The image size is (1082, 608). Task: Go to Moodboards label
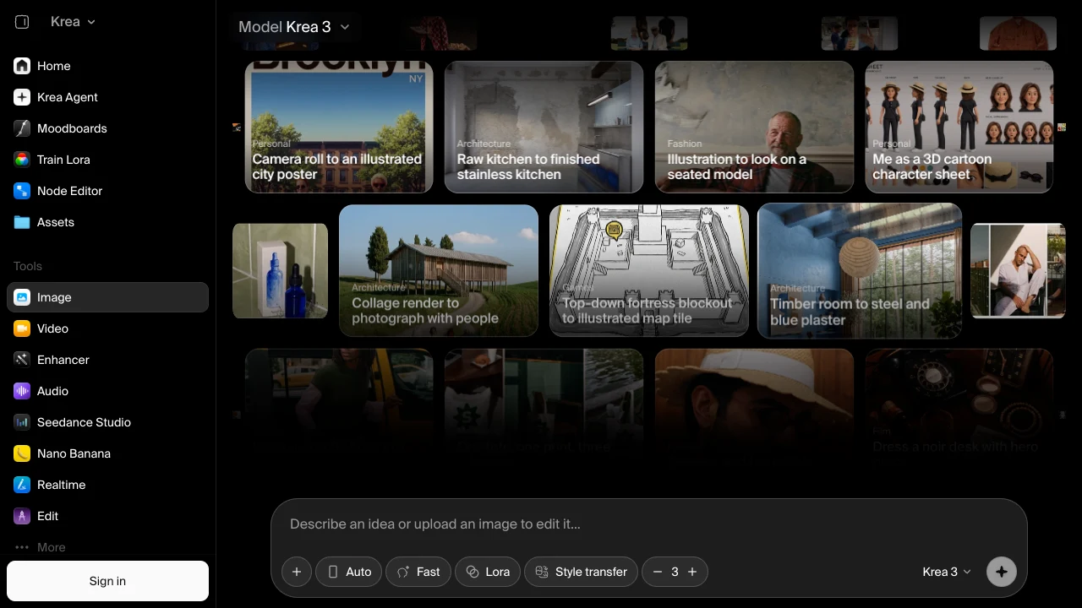point(72,128)
